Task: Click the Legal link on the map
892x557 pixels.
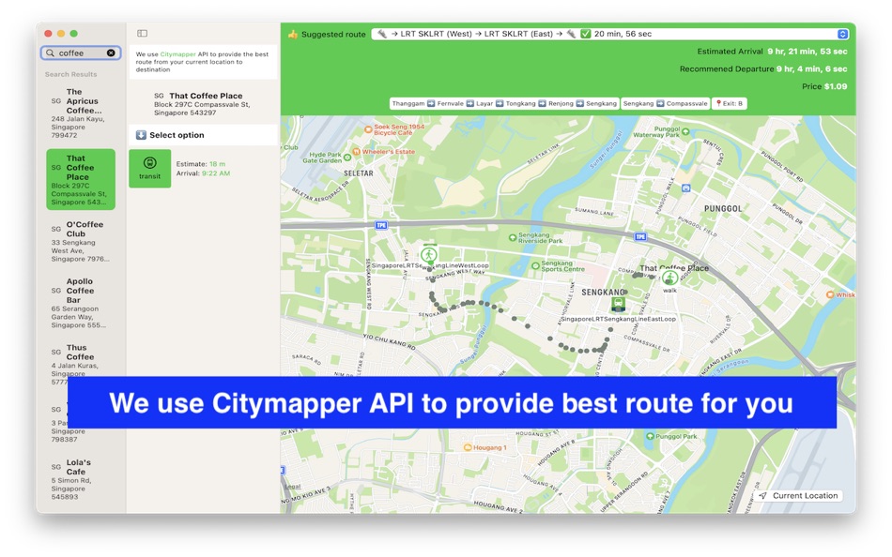Action: (292, 487)
